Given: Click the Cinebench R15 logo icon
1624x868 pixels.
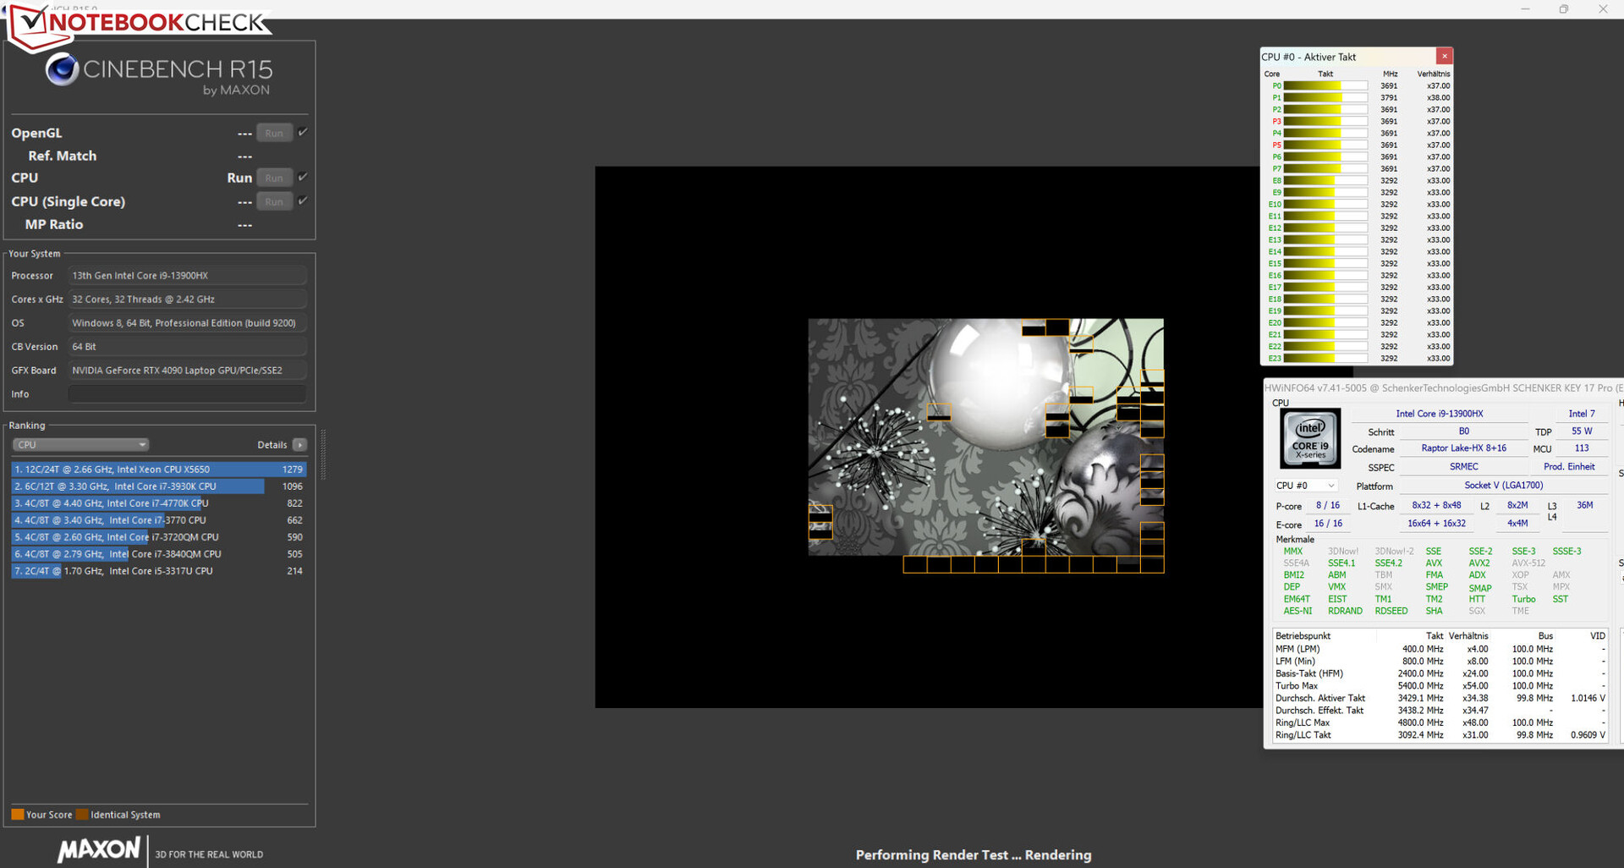Looking at the screenshot, I should pos(62,69).
